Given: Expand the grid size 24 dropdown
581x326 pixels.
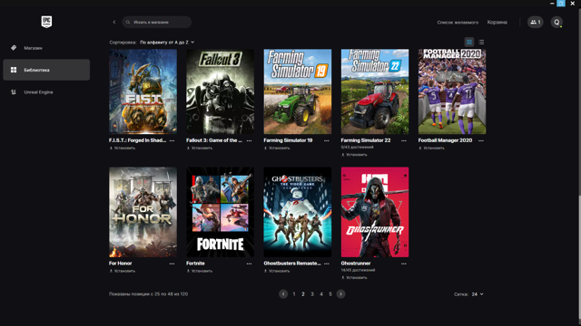Looking at the screenshot, I should coord(478,294).
